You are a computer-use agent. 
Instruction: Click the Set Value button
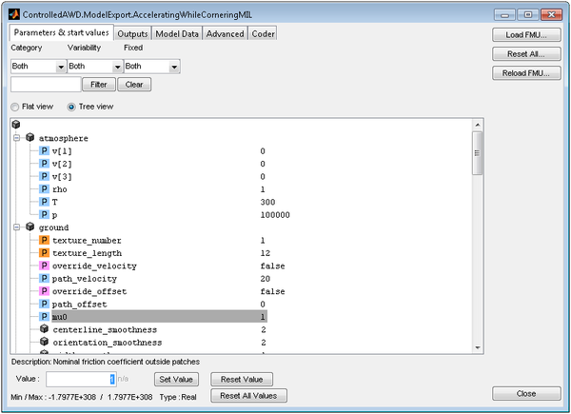[176, 380]
